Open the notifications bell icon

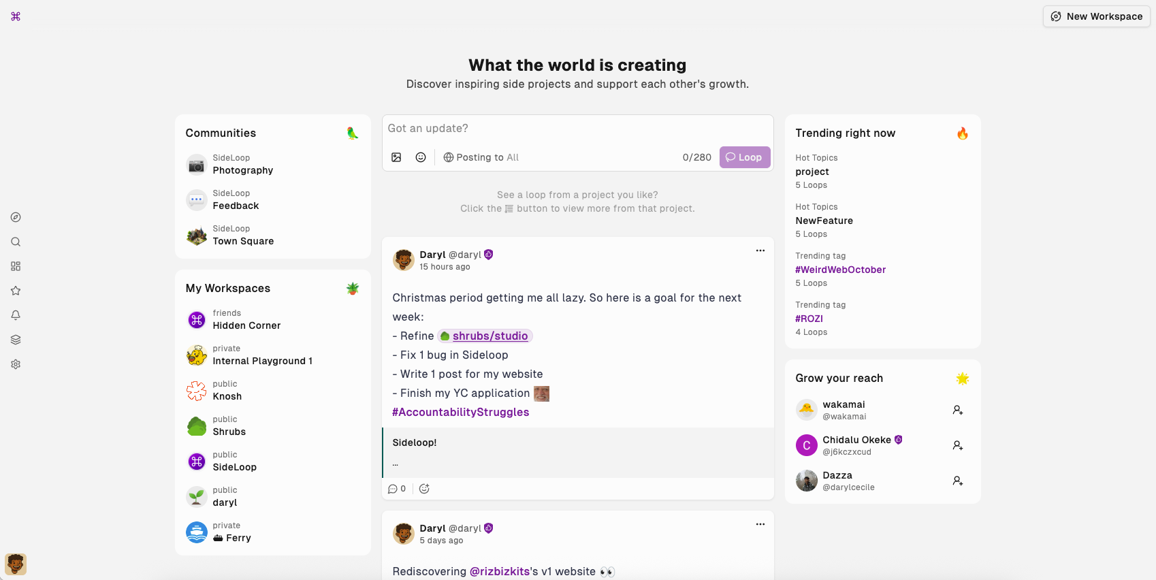[16, 315]
